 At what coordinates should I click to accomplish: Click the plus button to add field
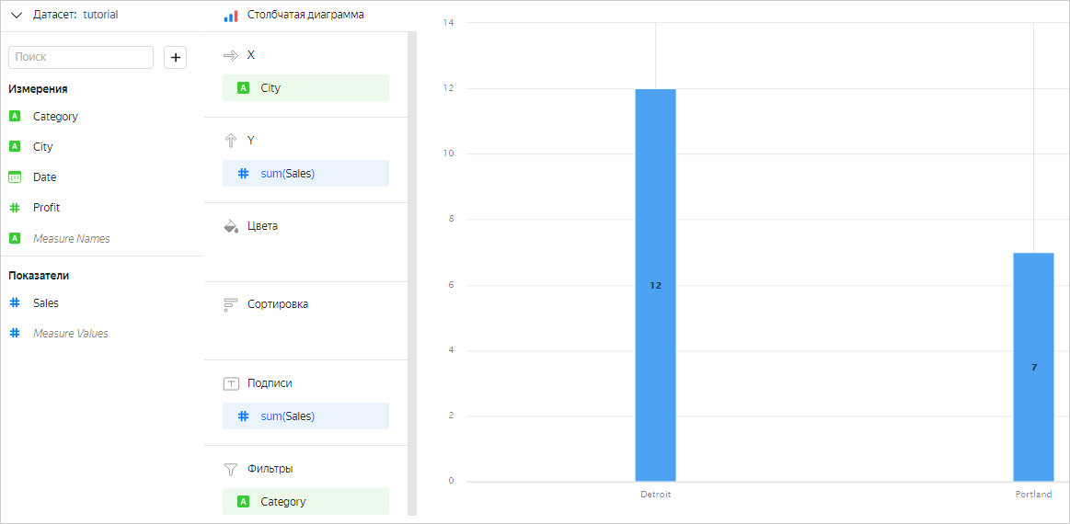coord(175,57)
